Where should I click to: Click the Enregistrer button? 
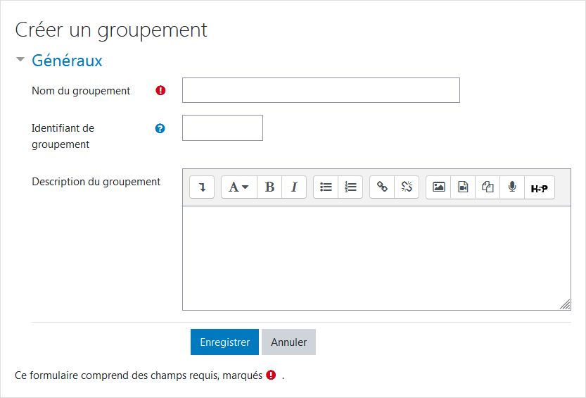(224, 342)
